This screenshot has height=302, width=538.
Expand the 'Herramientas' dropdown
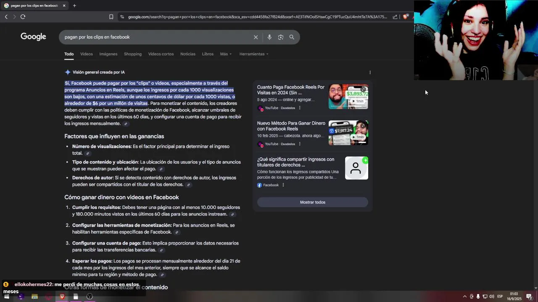pyautogui.click(x=254, y=54)
